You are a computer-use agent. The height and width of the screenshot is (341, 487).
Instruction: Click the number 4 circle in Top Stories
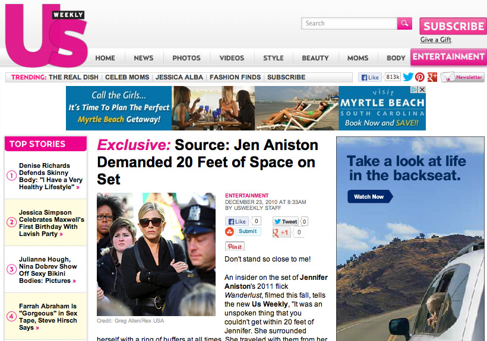point(11,316)
